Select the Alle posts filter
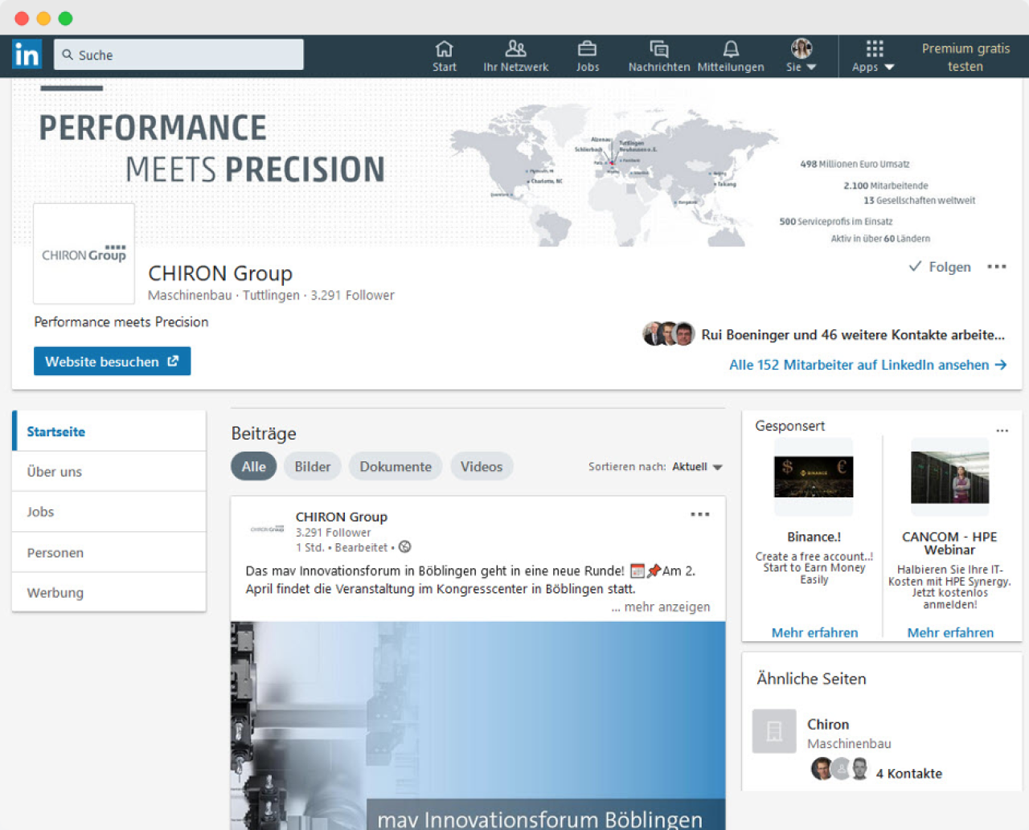1029x830 pixels. 253,466
